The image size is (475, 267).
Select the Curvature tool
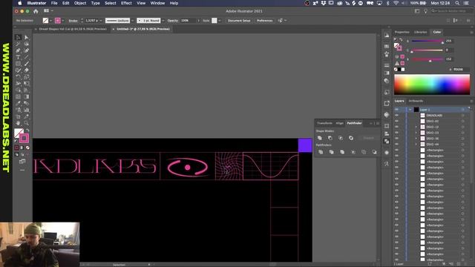[x=27, y=50]
